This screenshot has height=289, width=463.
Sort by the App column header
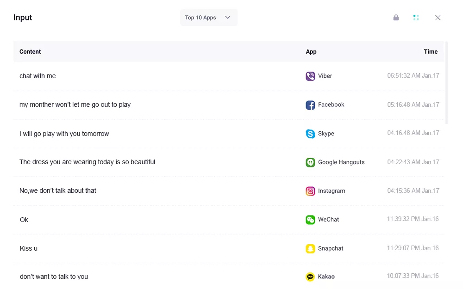click(x=311, y=52)
